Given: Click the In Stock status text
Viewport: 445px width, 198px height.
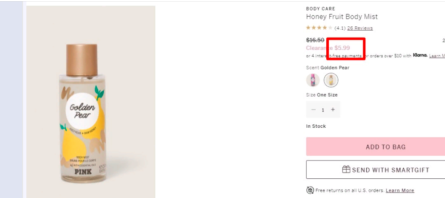Looking at the screenshot, I should 316,126.
